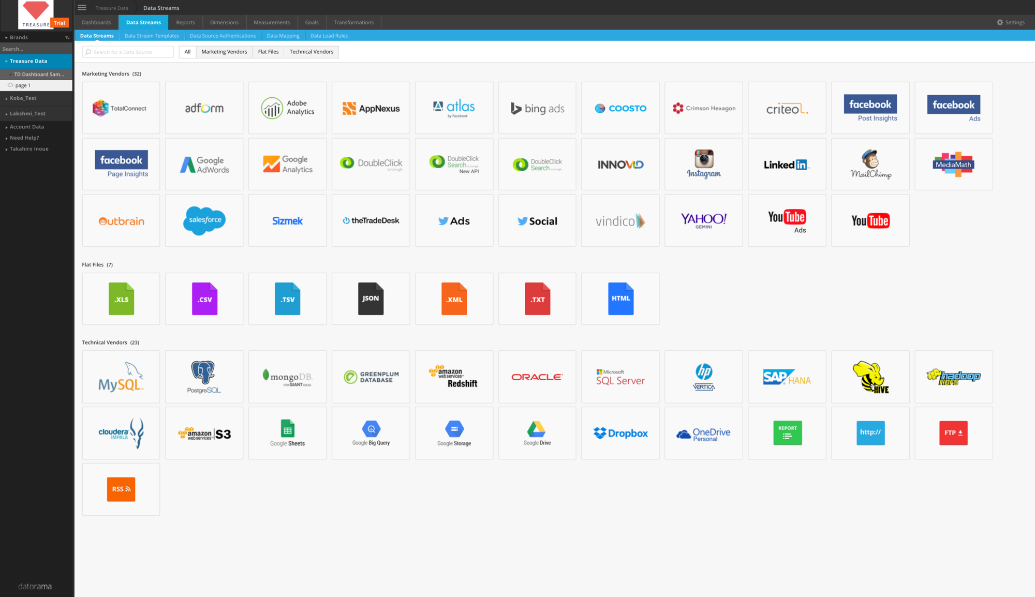Filter by Technical Vendors
This screenshot has height=597, width=1035.
coord(312,52)
